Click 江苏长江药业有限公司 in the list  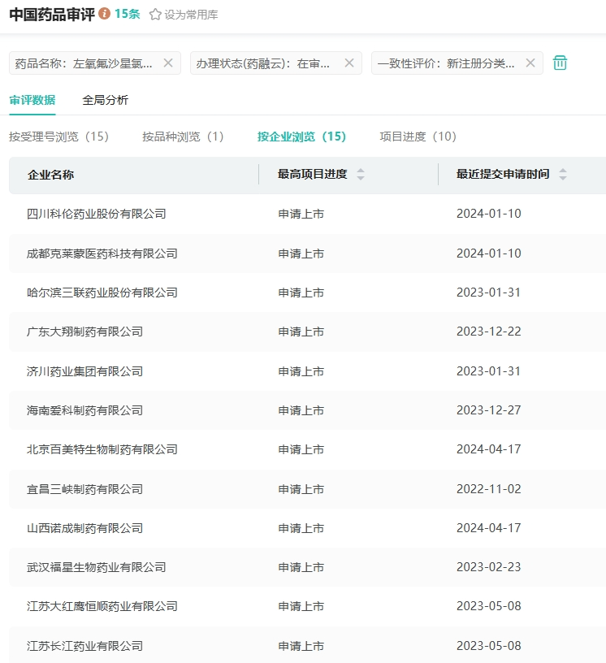[84, 646]
